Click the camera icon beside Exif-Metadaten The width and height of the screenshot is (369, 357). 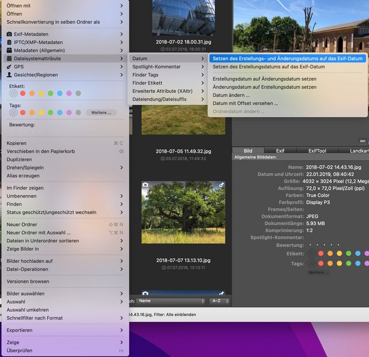tap(9, 35)
